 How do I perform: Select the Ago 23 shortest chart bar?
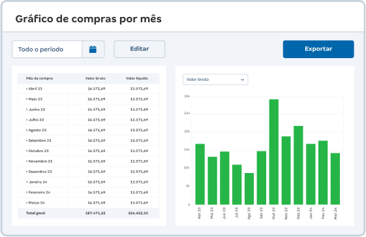(x=249, y=189)
